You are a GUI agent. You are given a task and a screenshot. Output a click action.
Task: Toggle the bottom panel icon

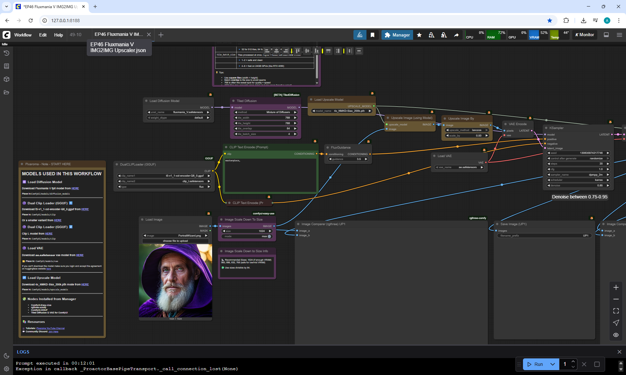pos(606,35)
